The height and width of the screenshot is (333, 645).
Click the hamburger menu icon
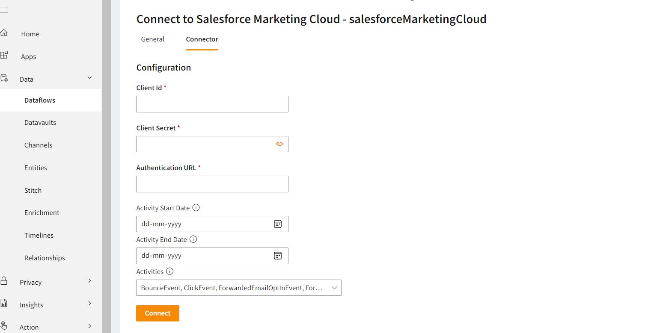[x=4, y=10]
